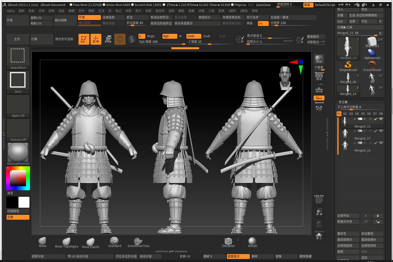The height and width of the screenshot is (262, 393).
Task: Open the 文件 (File) menu
Action: [81, 11]
